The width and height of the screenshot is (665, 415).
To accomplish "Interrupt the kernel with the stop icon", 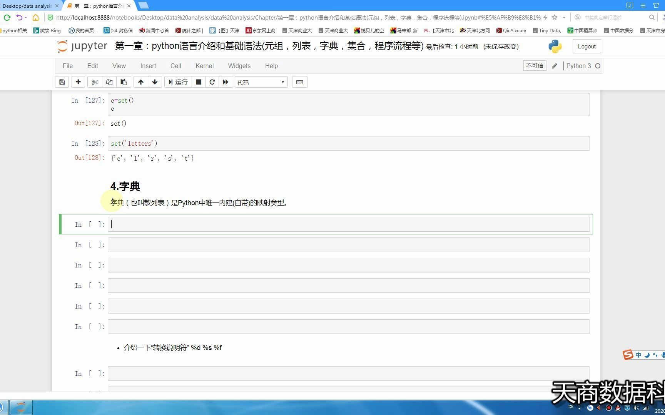I will point(199,82).
